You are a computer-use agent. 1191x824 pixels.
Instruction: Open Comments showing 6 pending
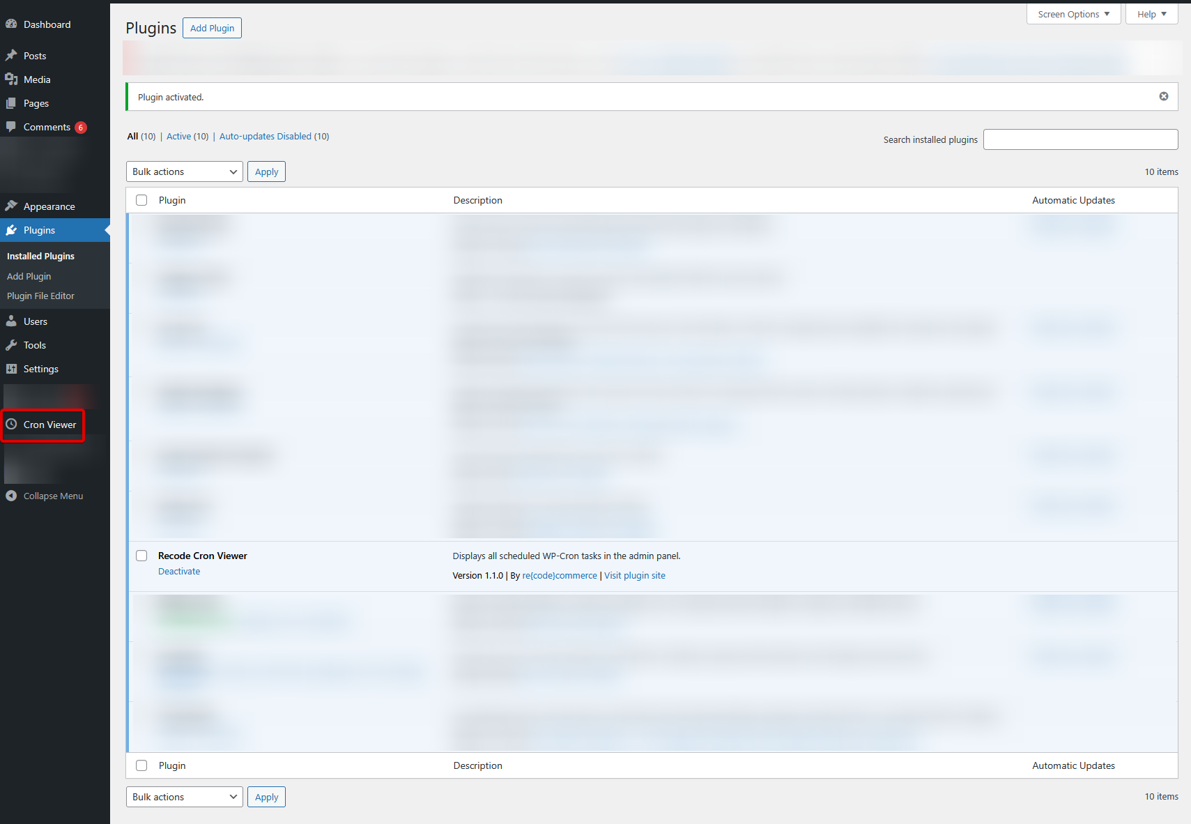point(12,127)
